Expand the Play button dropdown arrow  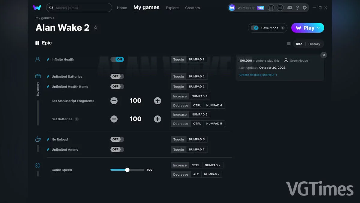click(x=319, y=28)
